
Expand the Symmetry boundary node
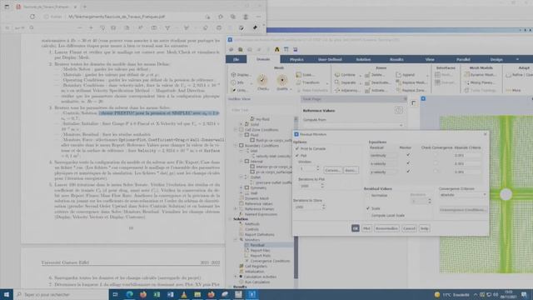pyautogui.click(x=242, y=187)
